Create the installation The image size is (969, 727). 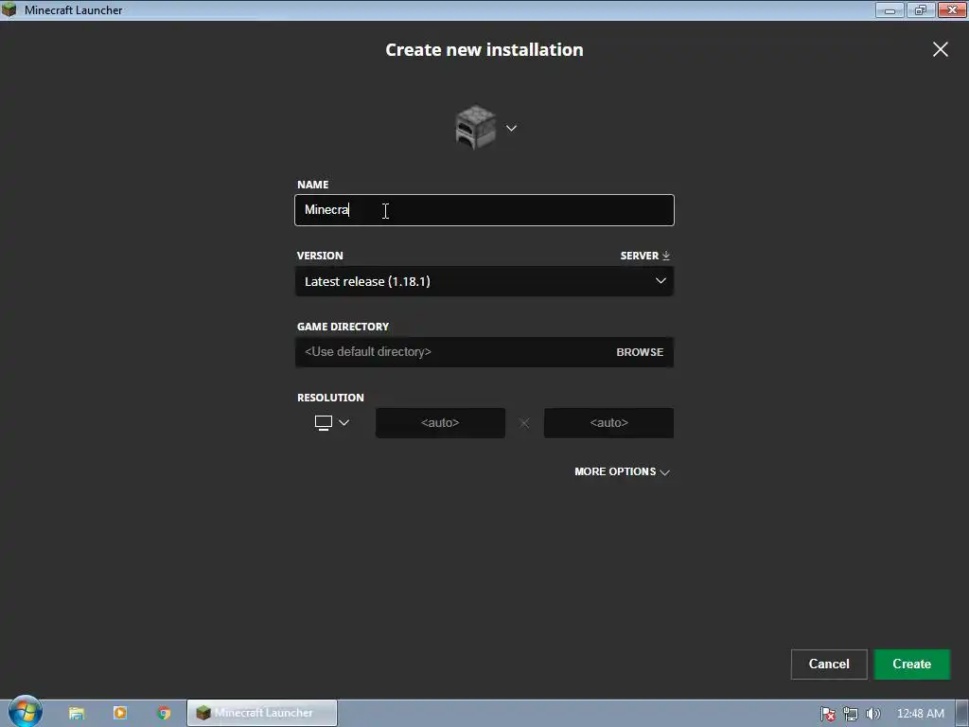(911, 664)
